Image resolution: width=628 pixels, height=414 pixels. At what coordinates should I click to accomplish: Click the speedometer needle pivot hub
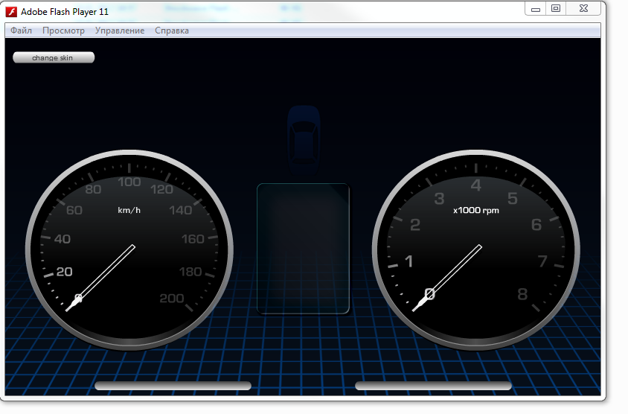click(78, 298)
